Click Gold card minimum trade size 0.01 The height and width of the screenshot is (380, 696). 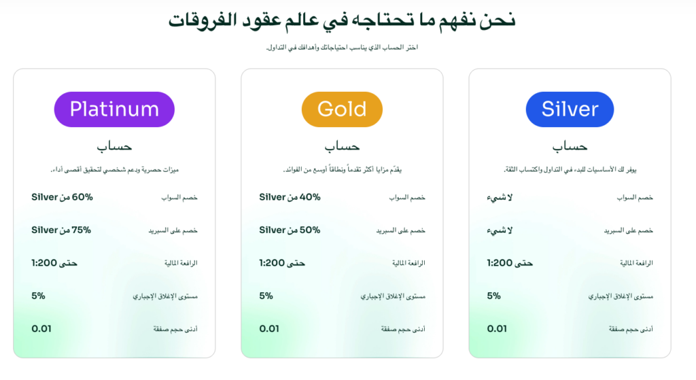coord(269,328)
